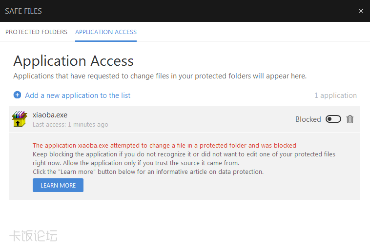Click the '1 application' counter text

pyautogui.click(x=335, y=95)
